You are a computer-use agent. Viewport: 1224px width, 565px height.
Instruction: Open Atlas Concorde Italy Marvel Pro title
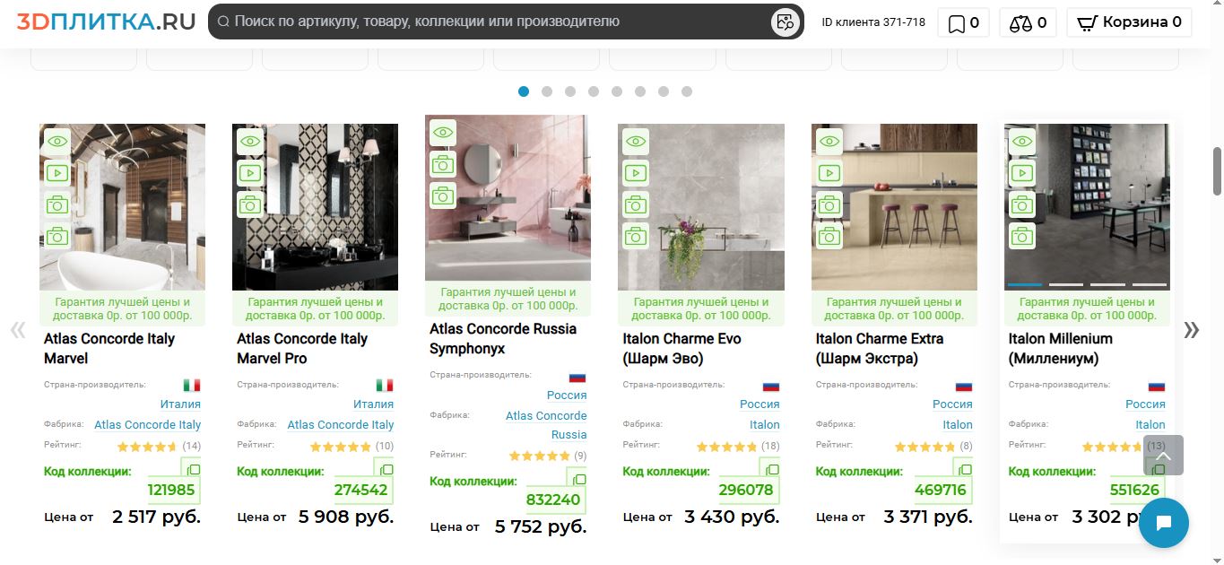click(302, 348)
